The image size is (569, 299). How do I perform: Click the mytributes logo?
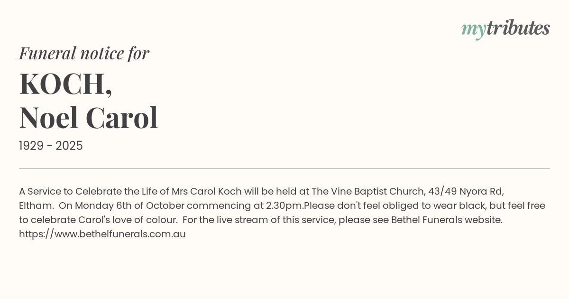[505, 28]
